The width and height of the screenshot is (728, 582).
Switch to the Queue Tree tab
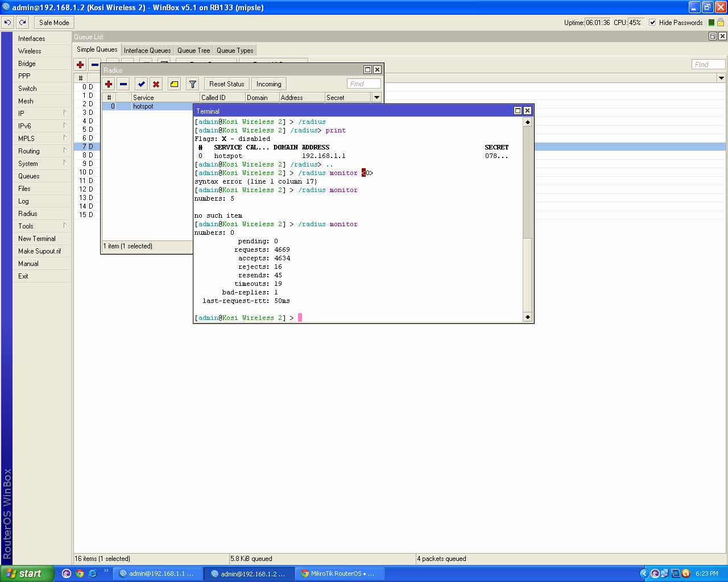point(193,51)
